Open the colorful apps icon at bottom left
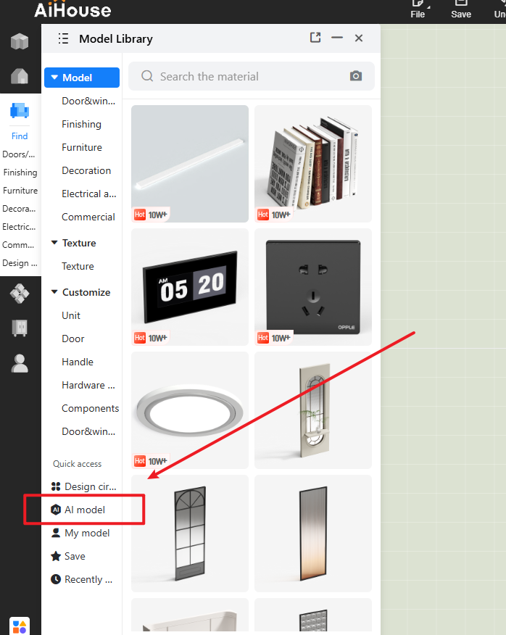 [20, 626]
